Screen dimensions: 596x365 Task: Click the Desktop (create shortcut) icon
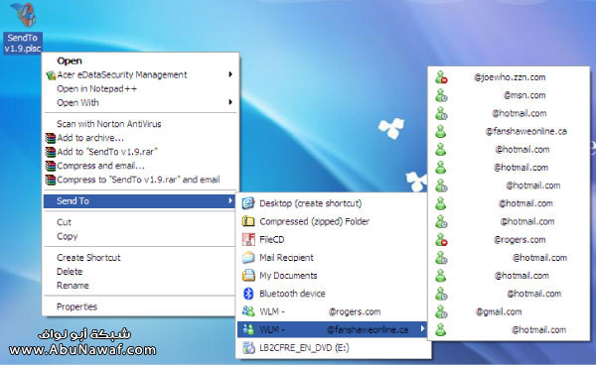pyautogui.click(x=248, y=203)
